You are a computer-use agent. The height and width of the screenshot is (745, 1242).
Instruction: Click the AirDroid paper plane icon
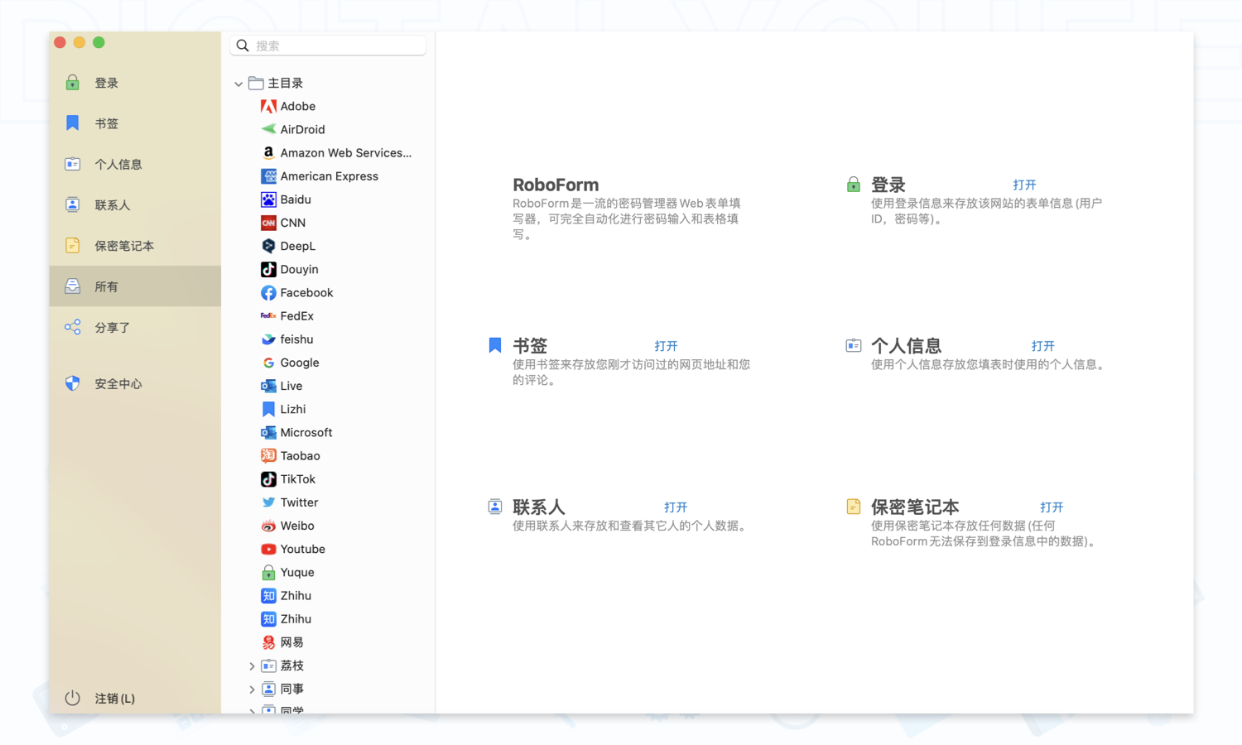[x=268, y=129]
